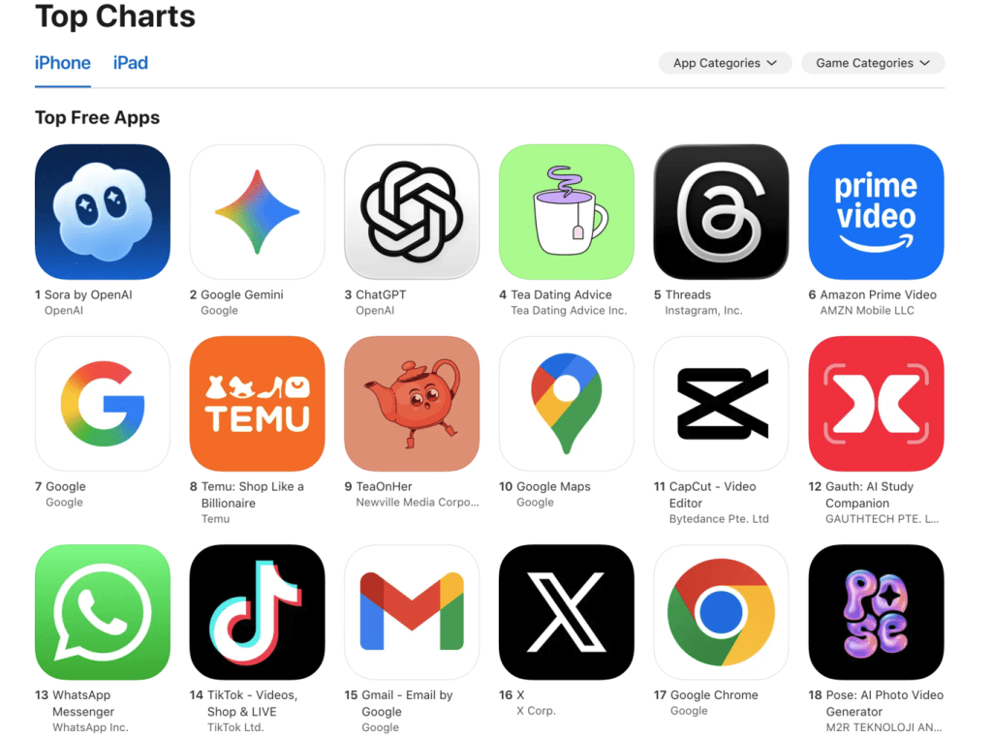The width and height of the screenshot is (992, 737).
Task: Open the Sora by OpenAI app icon
Action: click(103, 212)
